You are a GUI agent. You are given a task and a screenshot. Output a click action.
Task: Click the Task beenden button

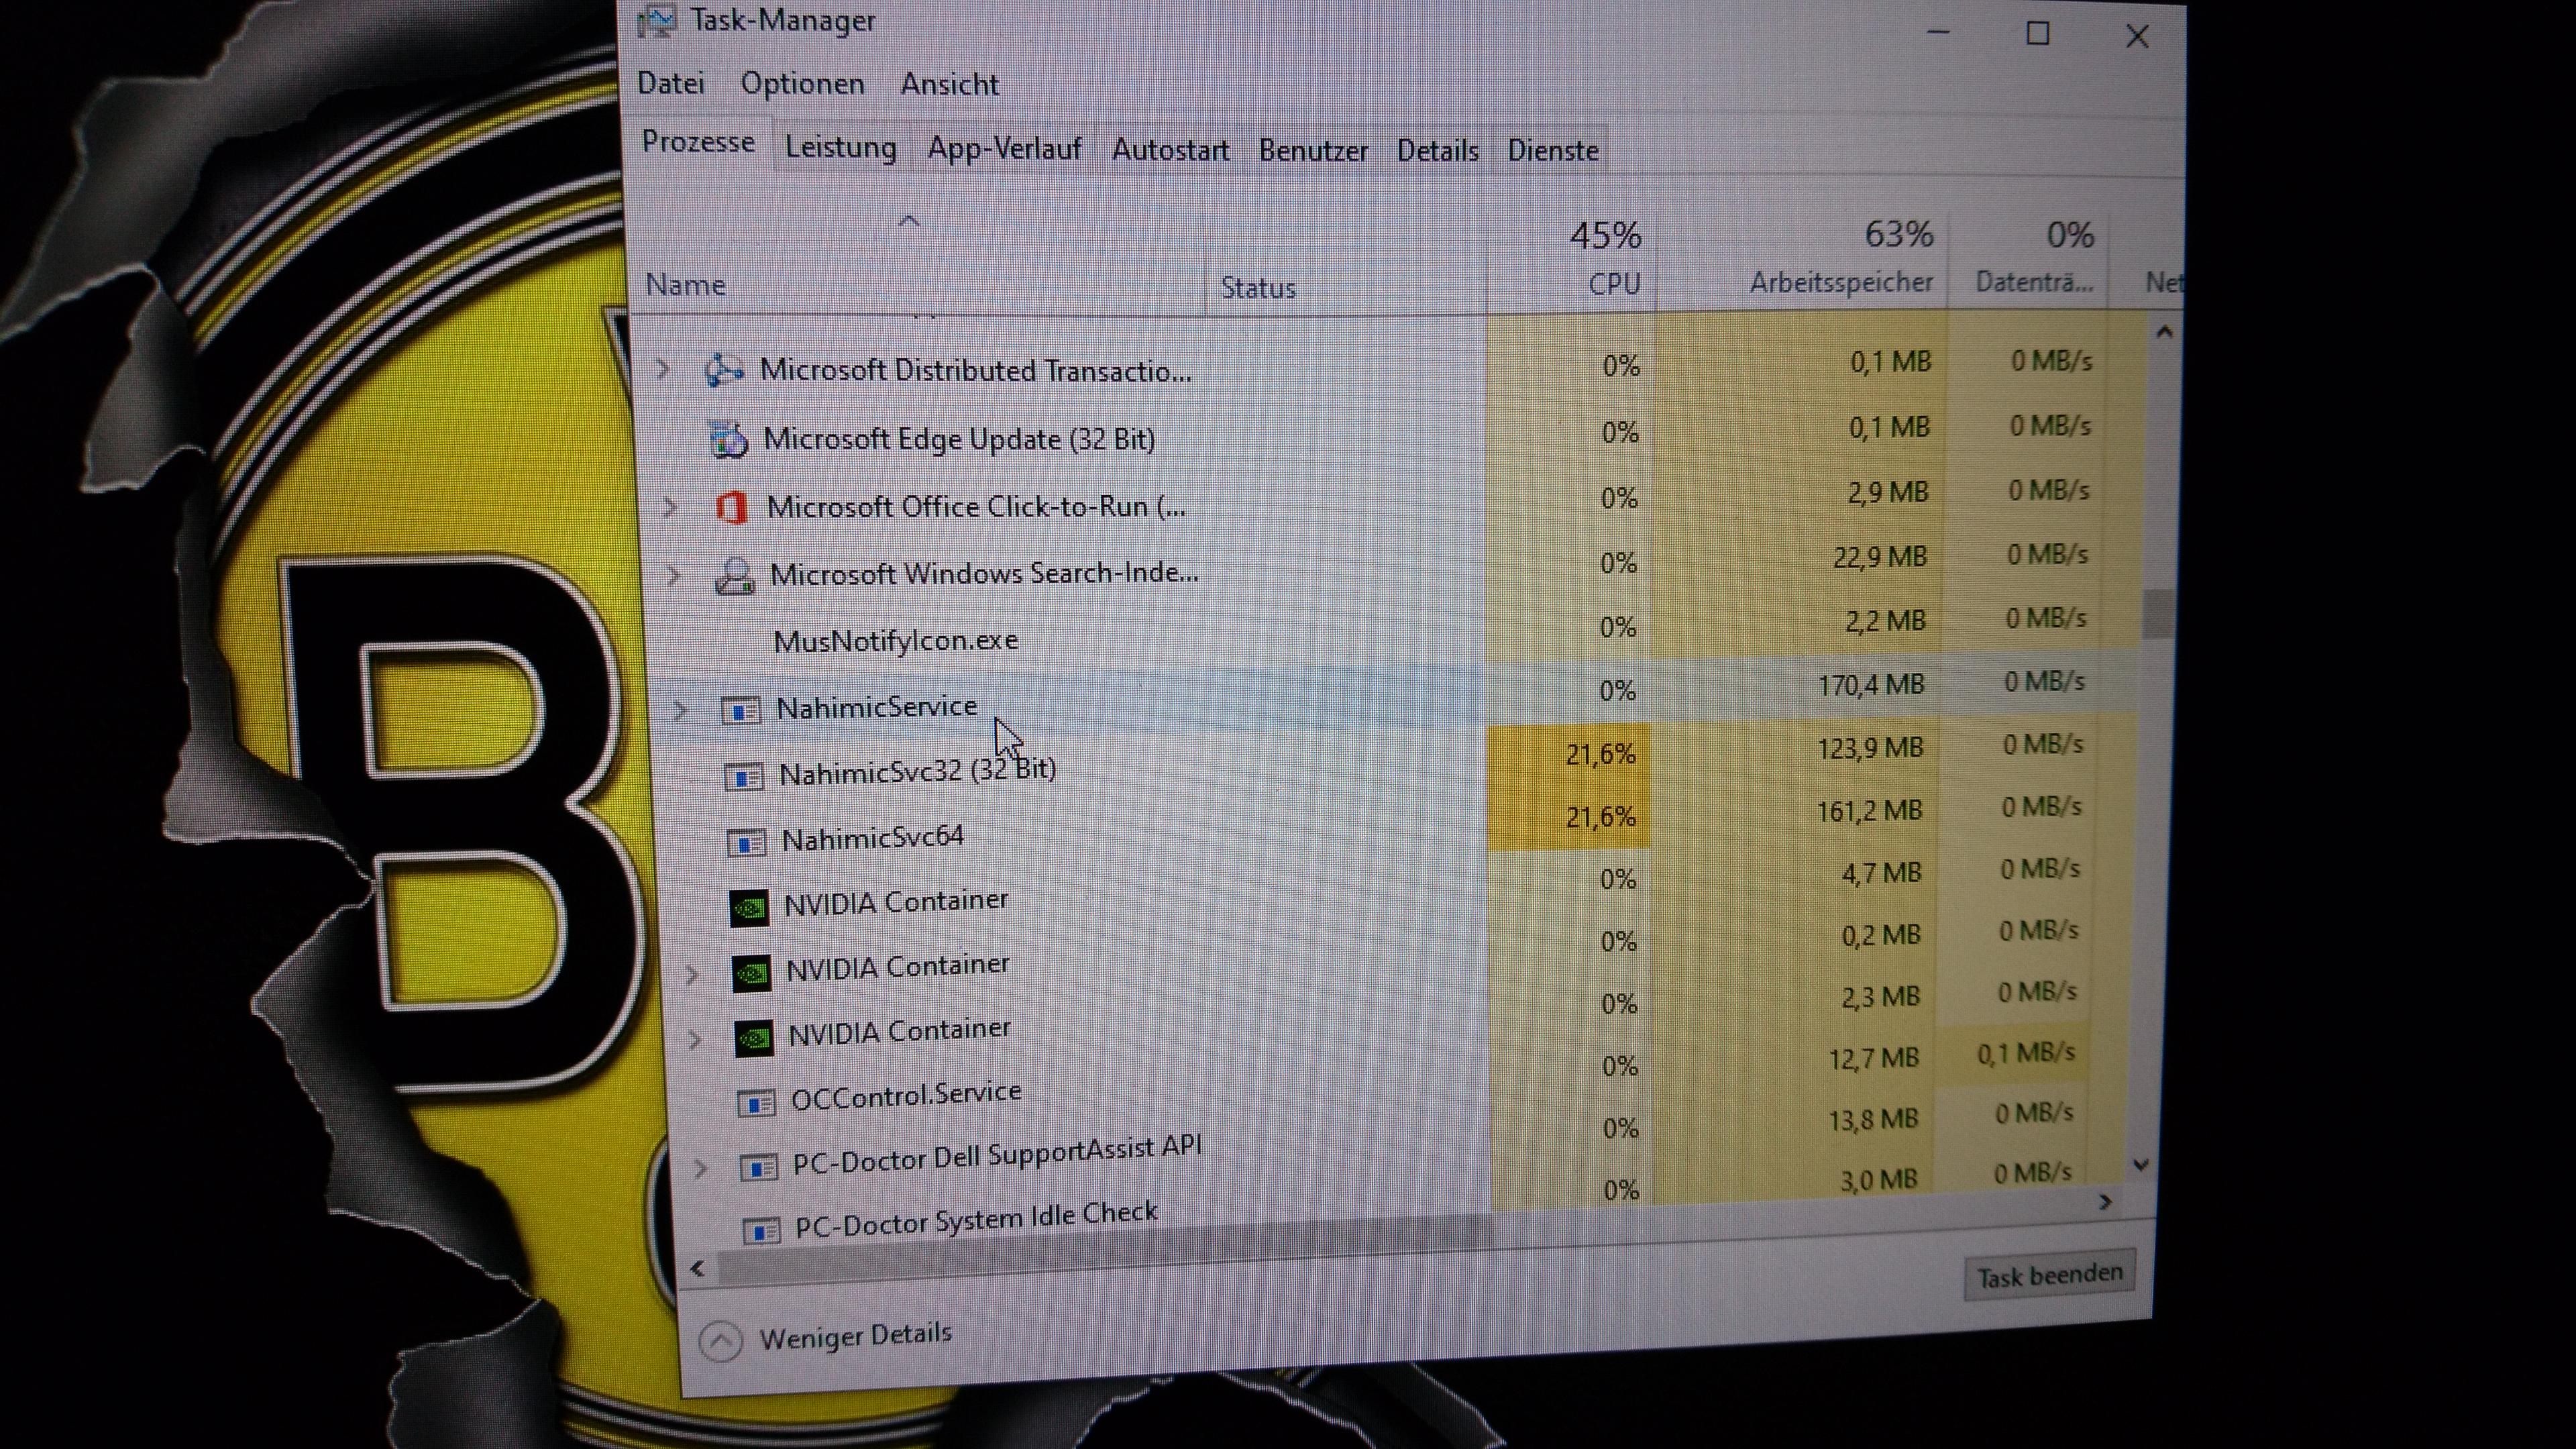click(2049, 1275)
